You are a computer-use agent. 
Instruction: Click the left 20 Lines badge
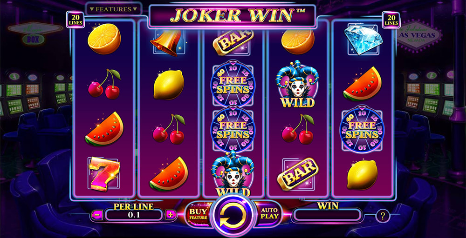[75, 20]
